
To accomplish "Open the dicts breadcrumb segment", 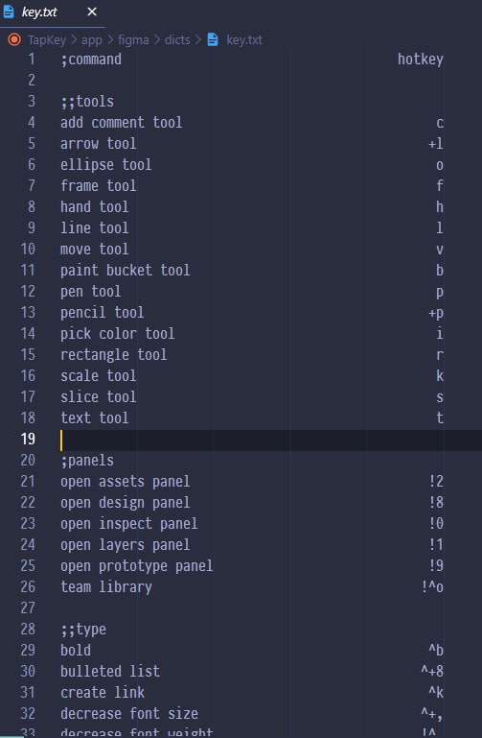I will [177, 40].
